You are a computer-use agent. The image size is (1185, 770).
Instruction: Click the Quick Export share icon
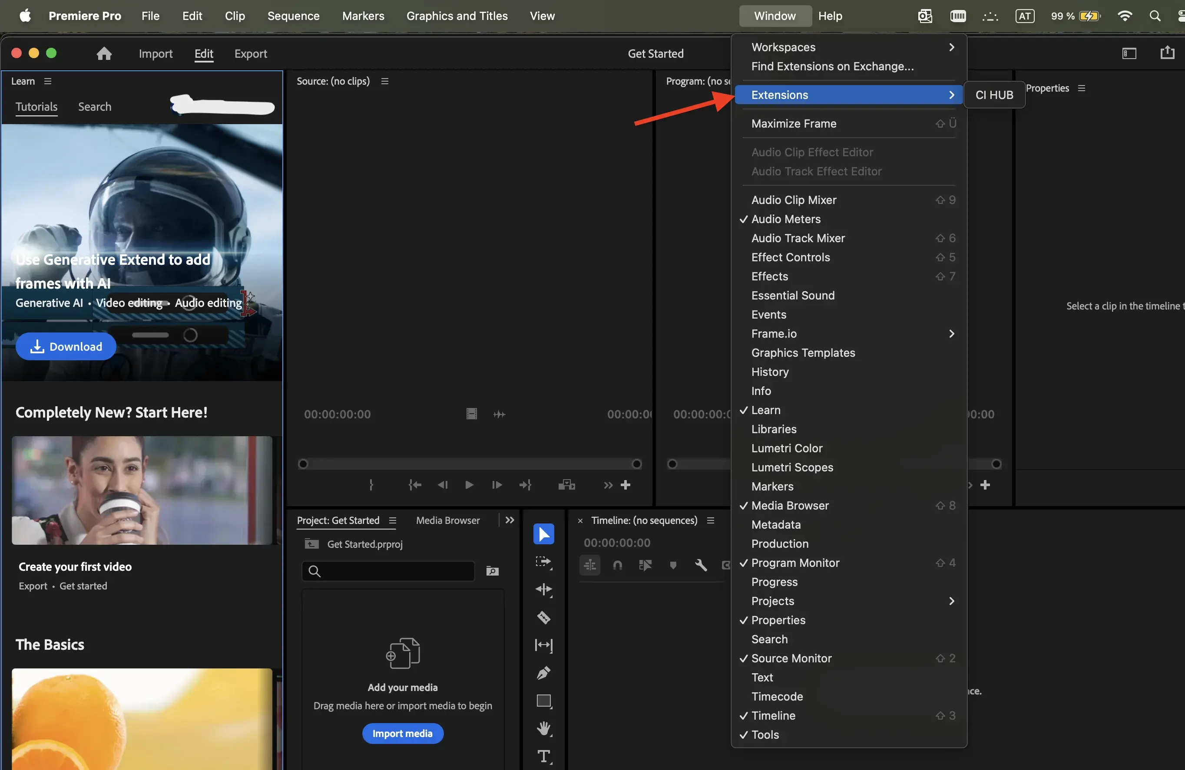(1167, 53)
